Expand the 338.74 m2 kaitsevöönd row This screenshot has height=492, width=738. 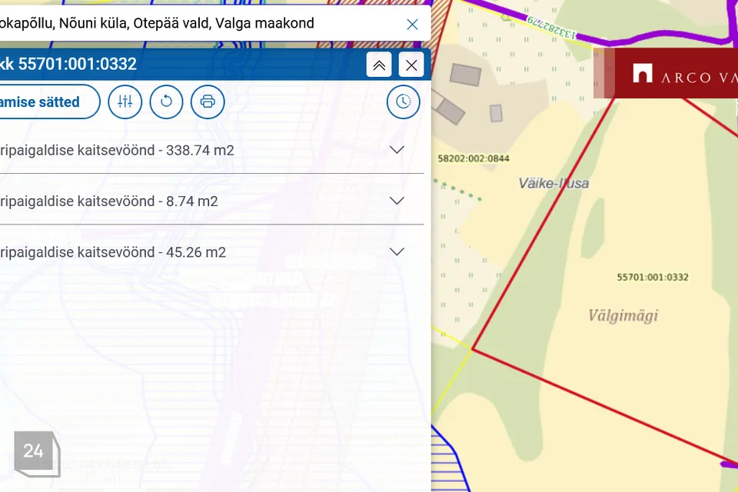tap(397, 150)
